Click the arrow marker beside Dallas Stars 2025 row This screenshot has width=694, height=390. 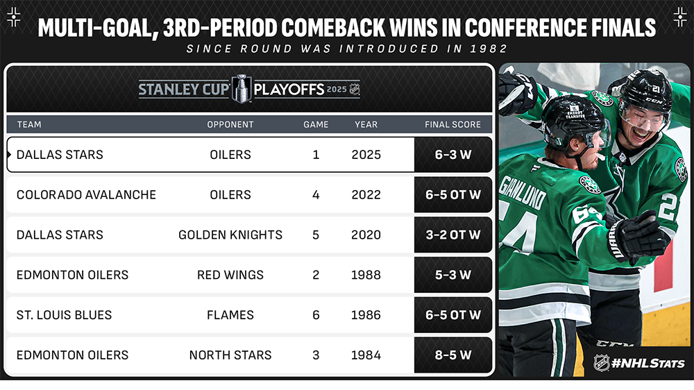click(9, 155)
